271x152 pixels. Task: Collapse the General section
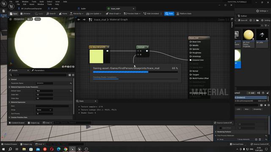click(x=9, y=79)
